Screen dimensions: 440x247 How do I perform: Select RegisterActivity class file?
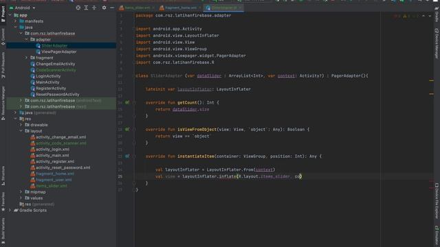[51, 89]
